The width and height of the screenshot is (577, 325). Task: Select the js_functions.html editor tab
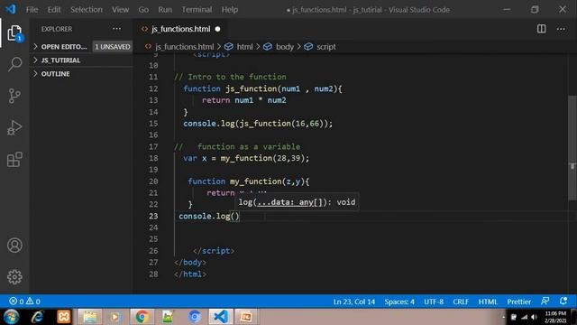[180, 29]
